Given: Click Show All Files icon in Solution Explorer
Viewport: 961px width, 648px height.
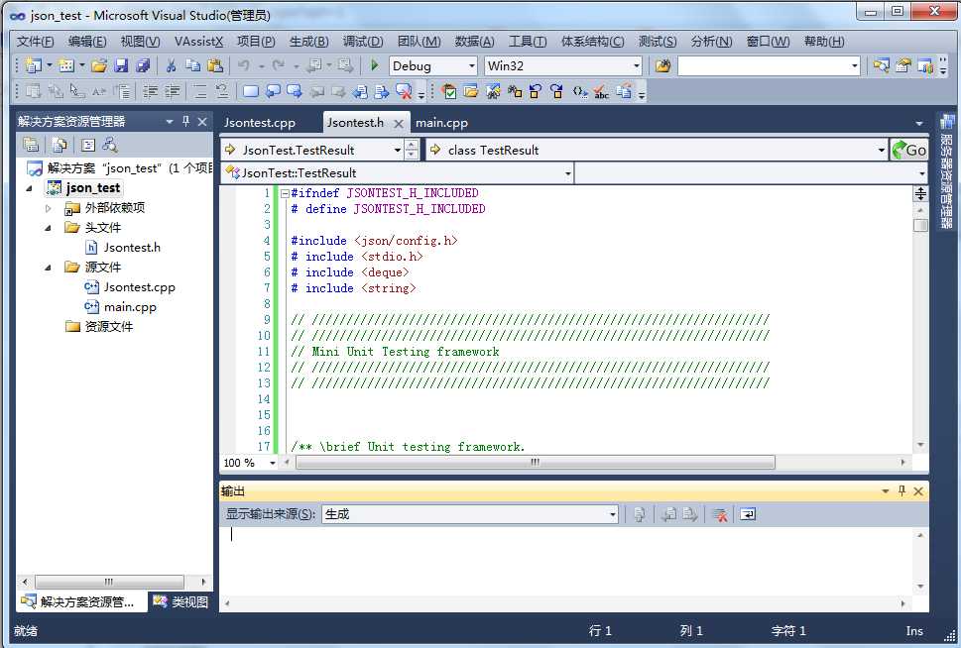Looking at the screenshot, I should 60,145.
